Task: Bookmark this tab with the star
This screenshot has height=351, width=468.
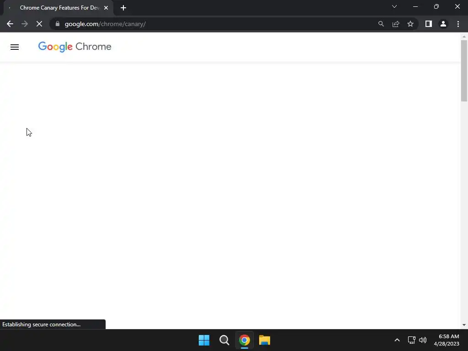Action: [410, 24]
